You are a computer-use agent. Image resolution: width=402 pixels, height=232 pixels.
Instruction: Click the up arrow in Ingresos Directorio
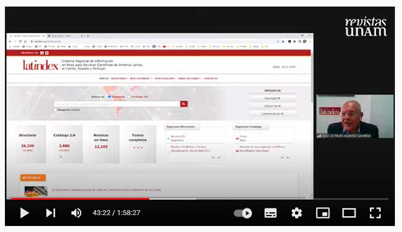pos(219,158)
